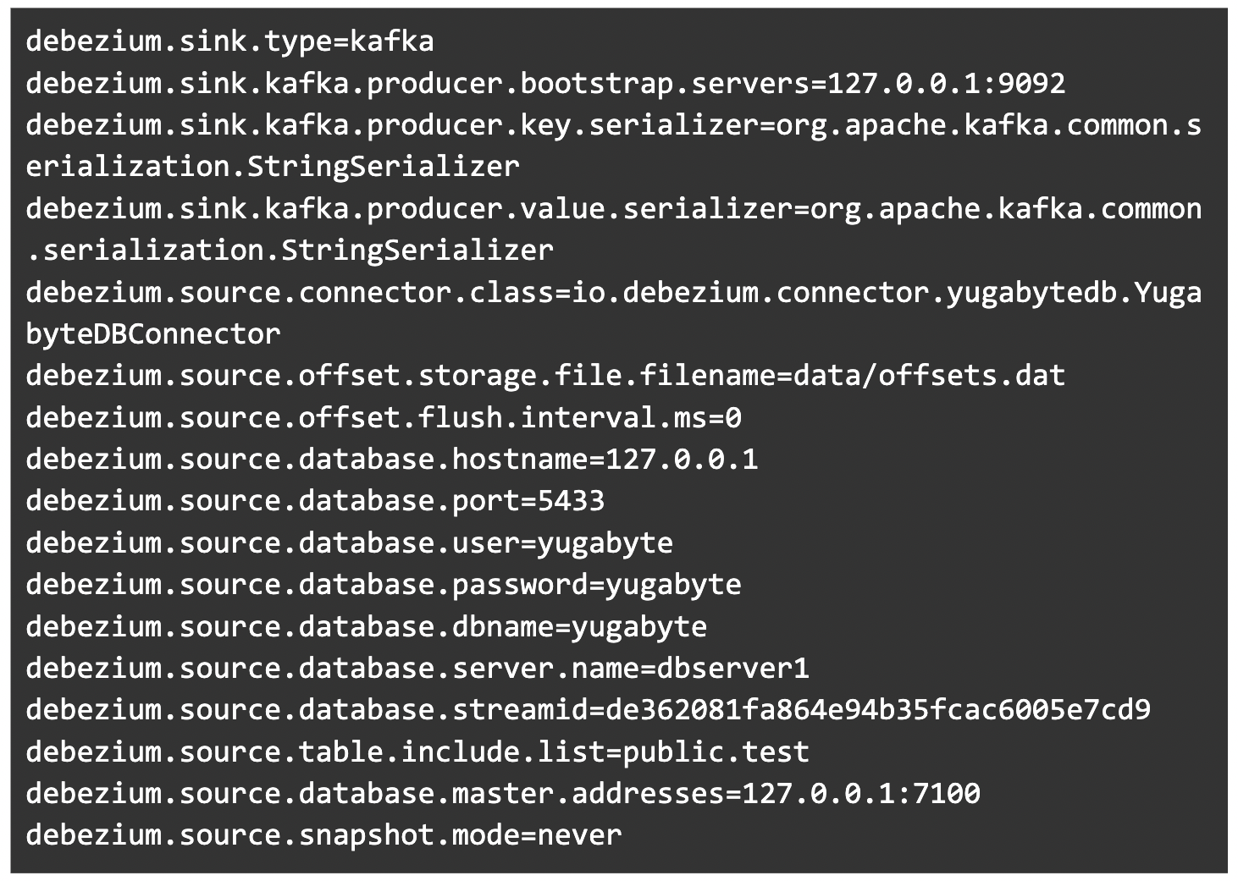
Task: Click the database.password=yugabyte line
Action: coord(384,584)
